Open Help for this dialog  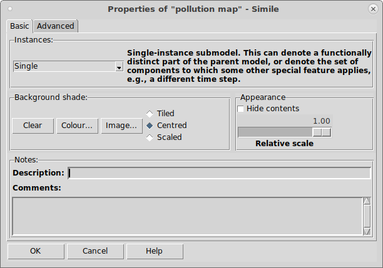[155, 251]
